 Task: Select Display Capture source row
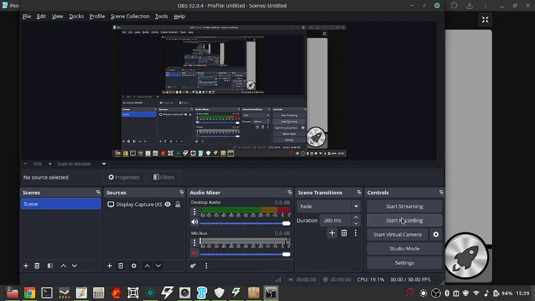pos(144,205)
